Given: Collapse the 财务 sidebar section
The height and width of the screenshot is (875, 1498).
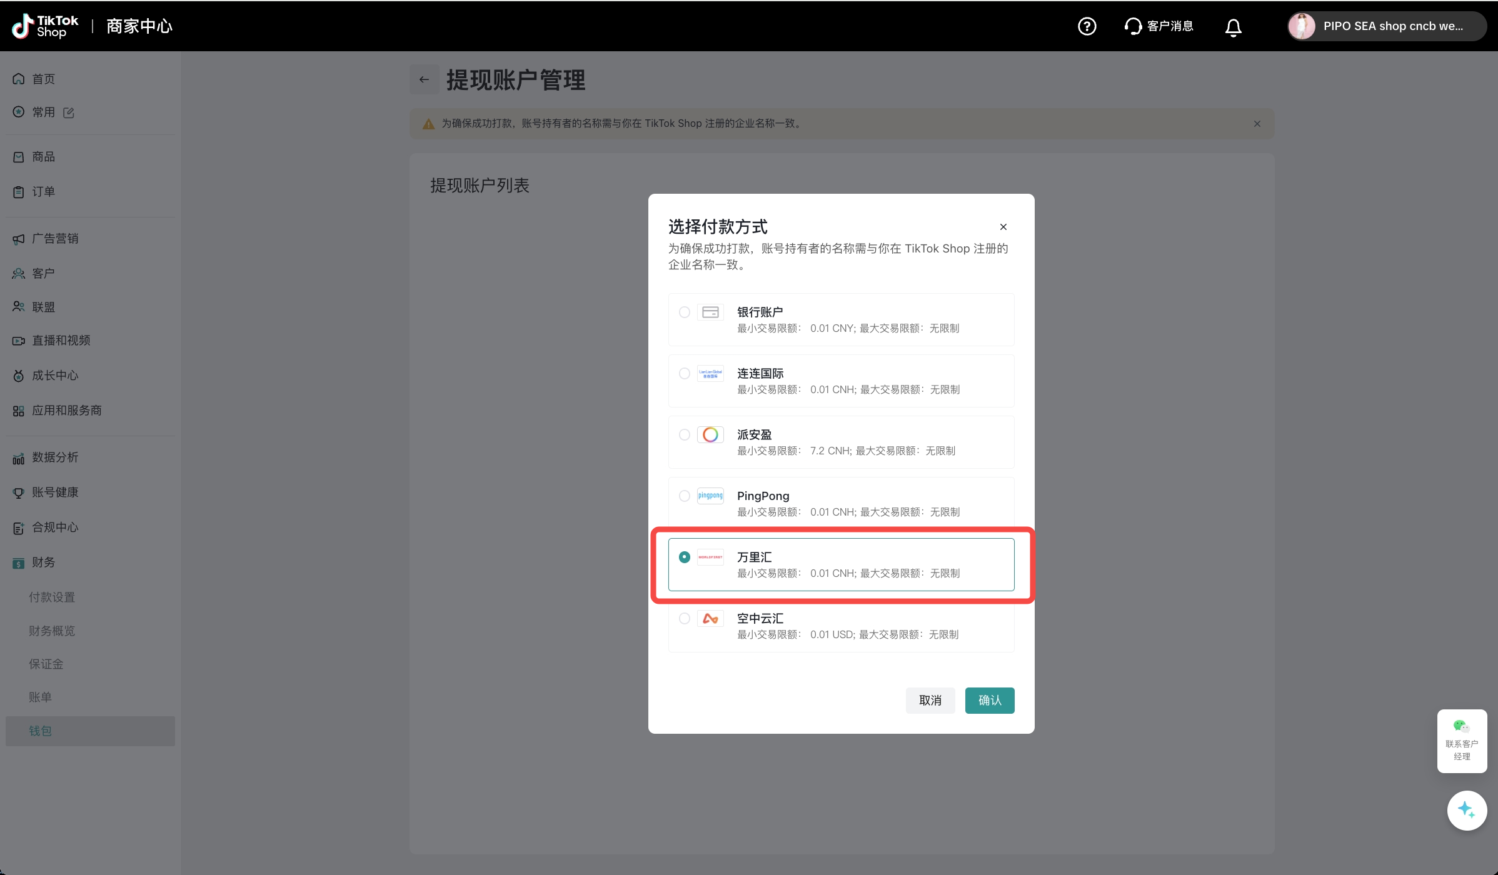Looking at the screenshot, I should 43,562.
